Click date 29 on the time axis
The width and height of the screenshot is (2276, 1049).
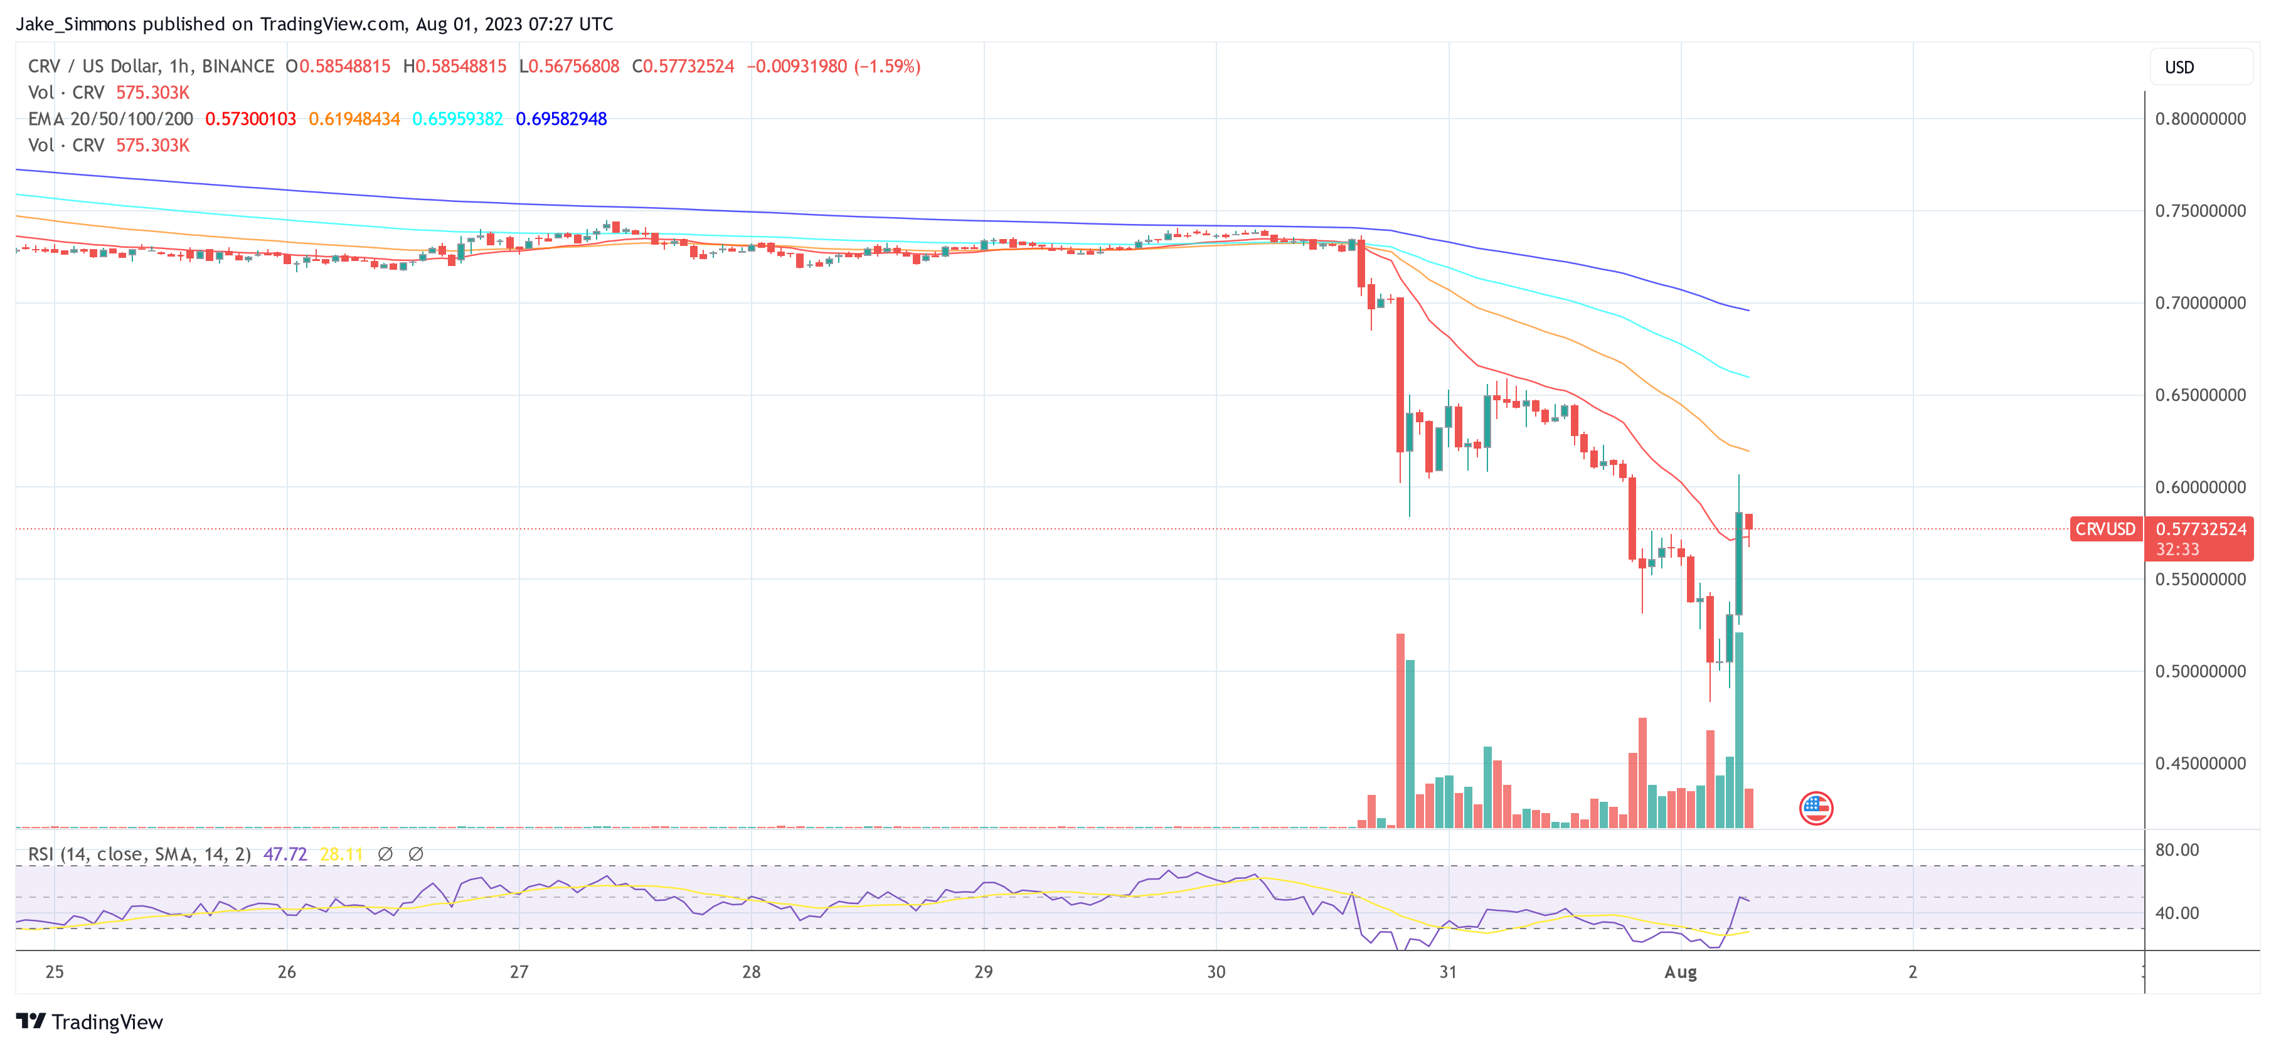coord(984,971)
